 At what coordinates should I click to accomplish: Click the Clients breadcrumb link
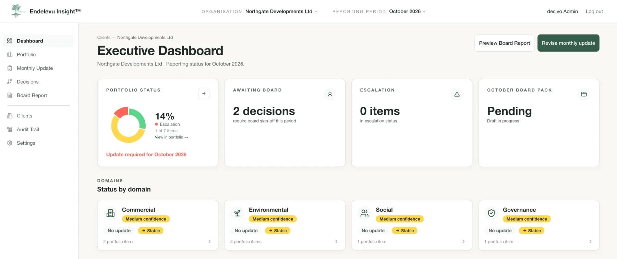click(x=104, y=37)
